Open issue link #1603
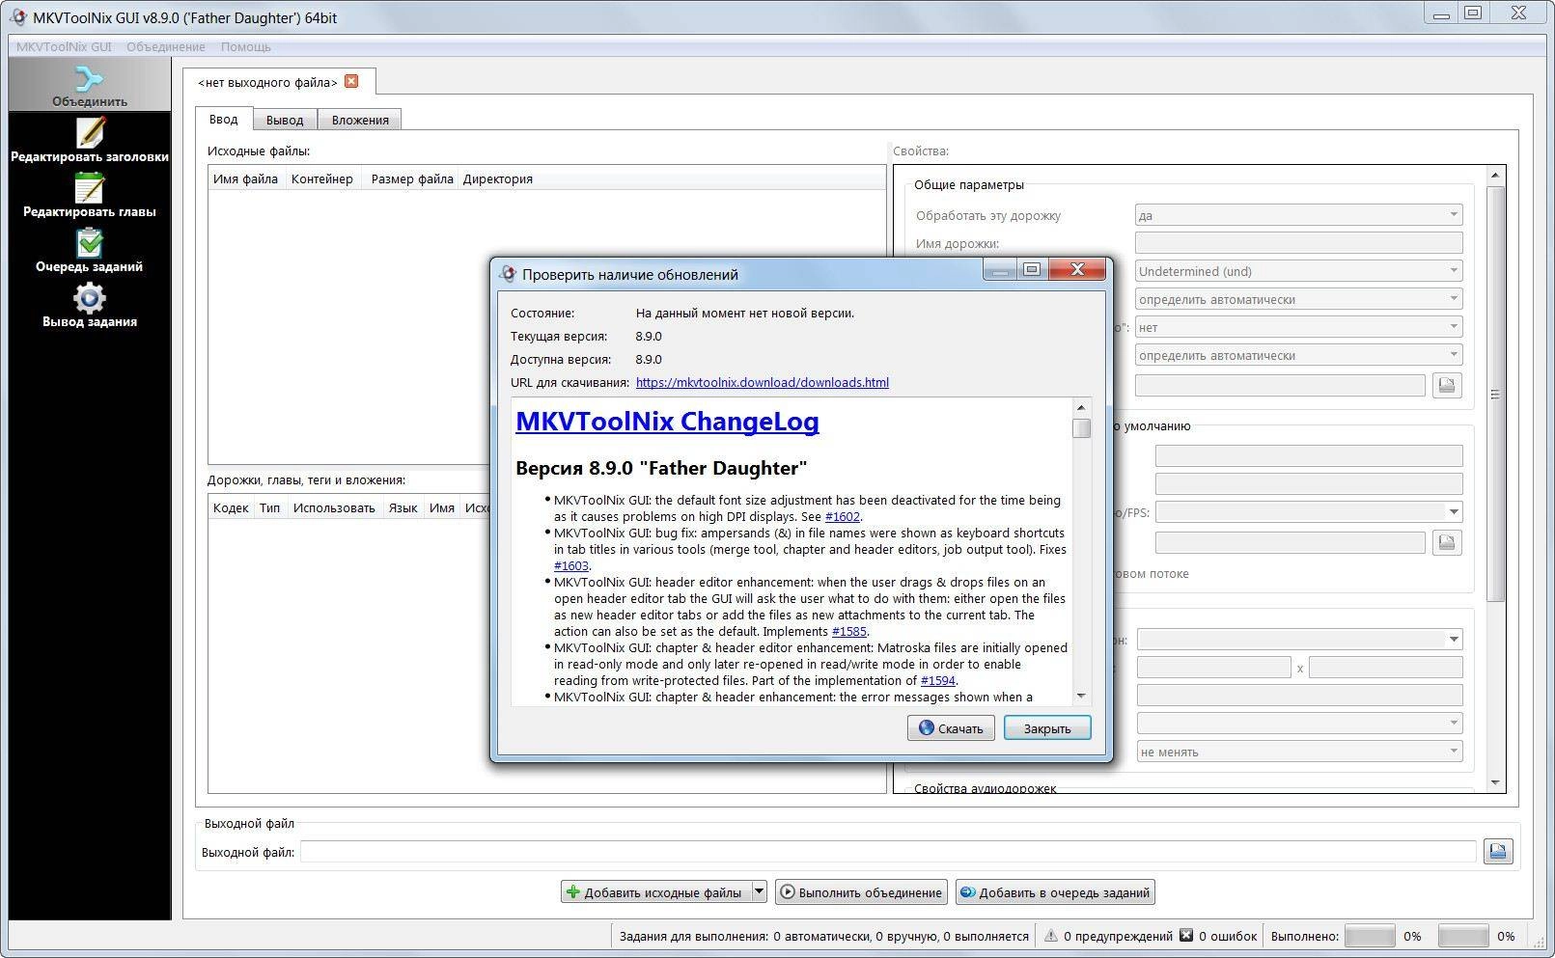This screenshot has height=958, width=1555. [570, 565]
